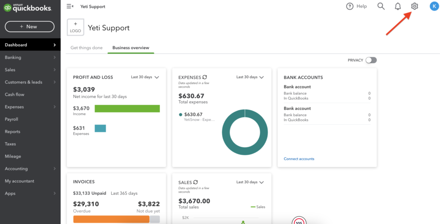This screenshot has width=440, height=224.
Task: Collapse the navigation menu icon
Action: pyautogui.click(x=70, y=6)
